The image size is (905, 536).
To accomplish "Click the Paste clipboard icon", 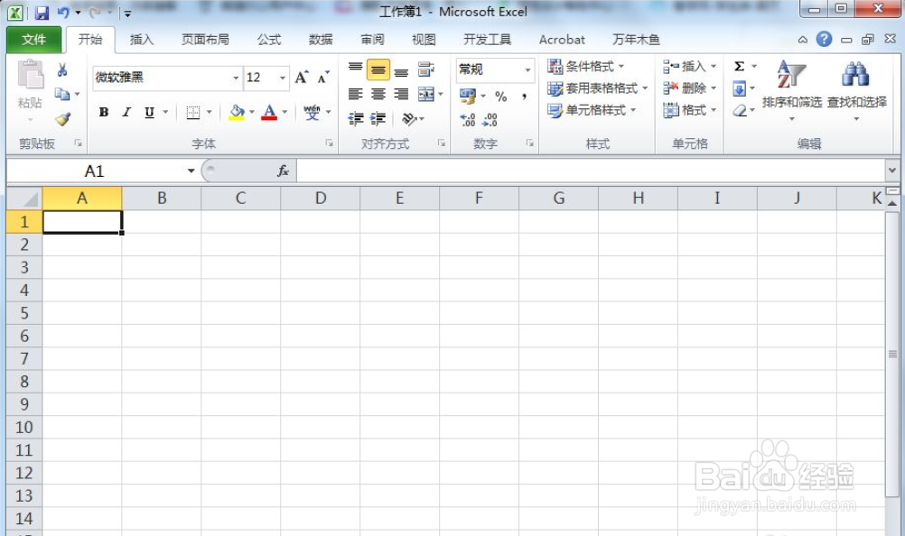I will pyautogui.click(x=30, y=75).
